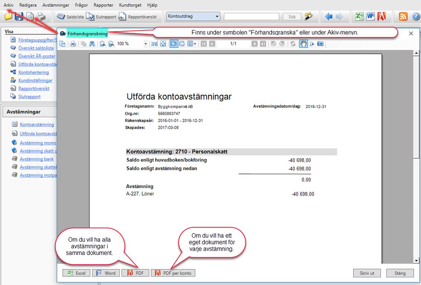Open the Avstämning bank link
The width and height of the screenshot is (421, 285).
click(37, 159)
